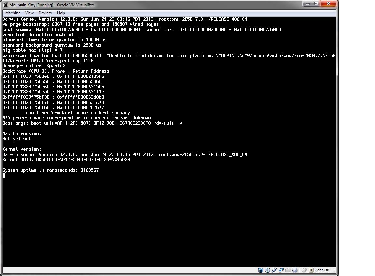The height and width of the screenshot is (276, 375).
Task: Click the blinking terminal cursor block
Action: pyautogui.click(x=4, y=175)
